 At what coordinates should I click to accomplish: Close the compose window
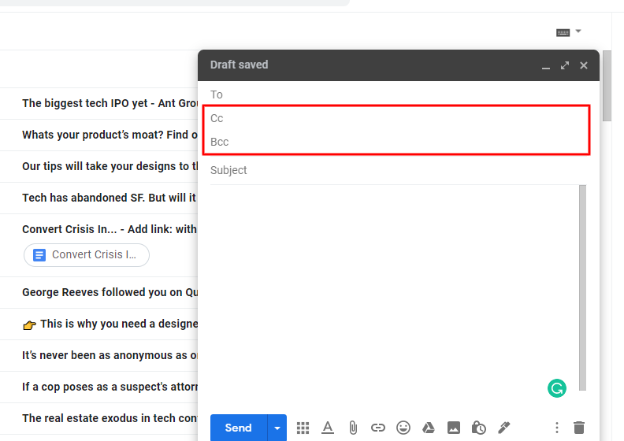click(x=583, y=65)
